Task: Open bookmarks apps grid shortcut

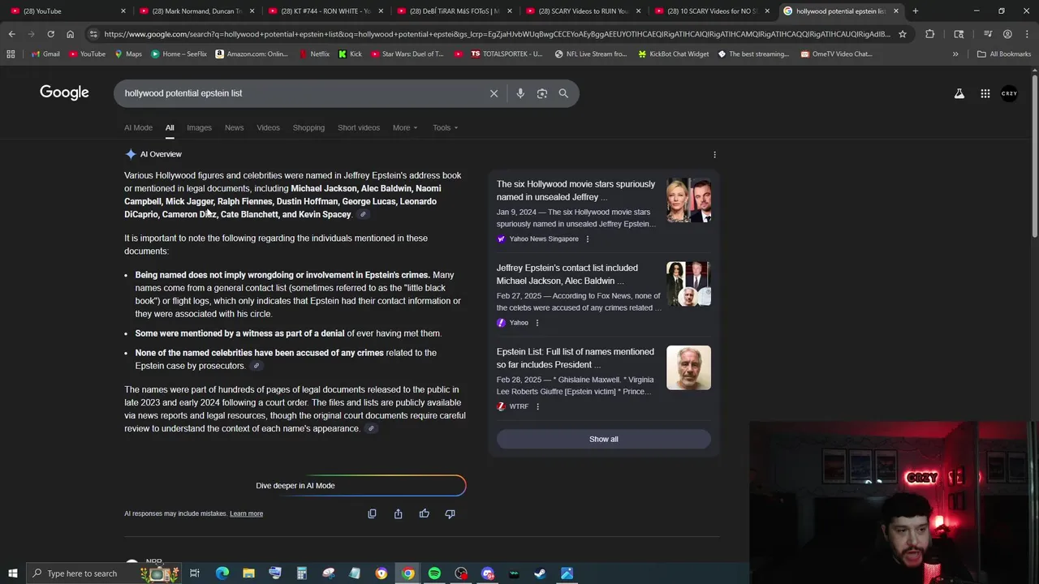Action: pyautogui.click(x=11, y=54)
